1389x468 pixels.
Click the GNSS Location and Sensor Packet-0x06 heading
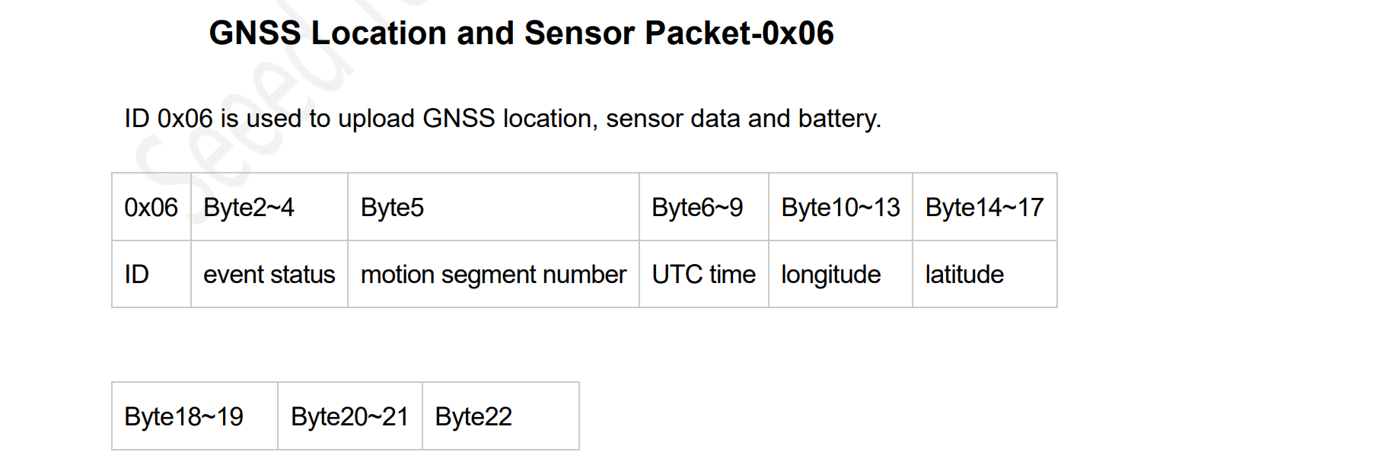[521, 33]
